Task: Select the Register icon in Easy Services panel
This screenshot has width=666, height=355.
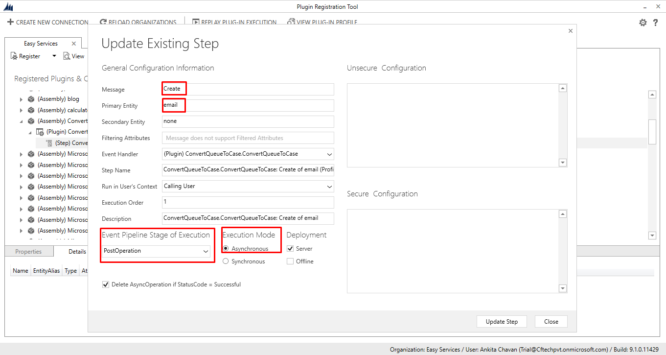Action: pyautogui.click(x=14, y=56)
